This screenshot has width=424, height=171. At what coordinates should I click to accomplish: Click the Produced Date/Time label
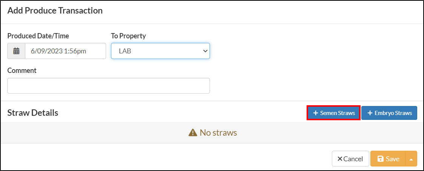(38, 36)
